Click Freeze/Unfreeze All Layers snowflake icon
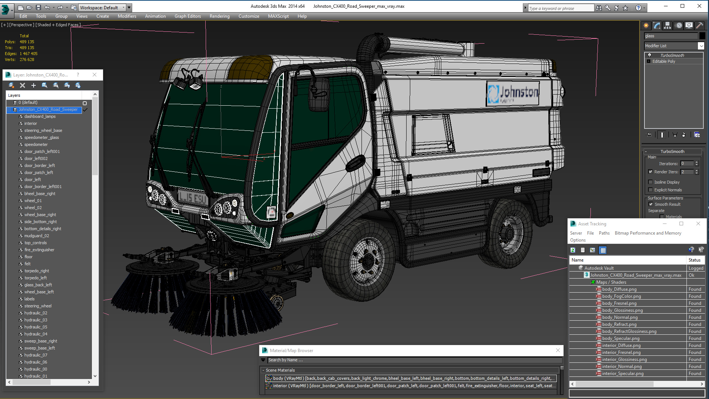The height and width of the screenshot is (399, 709). pos(78,85)
